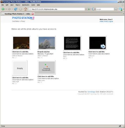Open the search engine selector dropdown

(94, 9)
